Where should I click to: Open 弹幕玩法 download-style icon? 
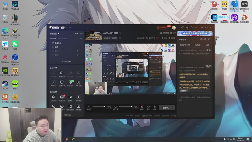click(54, 83)
